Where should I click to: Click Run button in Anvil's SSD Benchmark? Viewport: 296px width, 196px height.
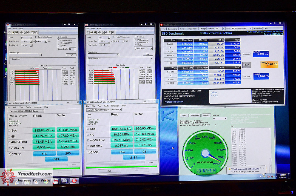tap(246, 65)
